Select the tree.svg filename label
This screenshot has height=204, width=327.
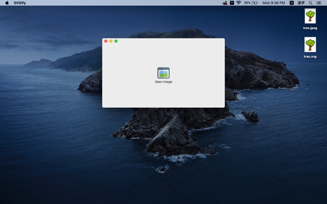310,56
